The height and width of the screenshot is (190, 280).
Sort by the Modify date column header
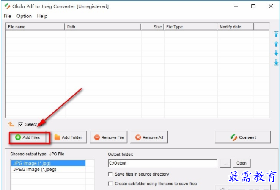(235, 27)
